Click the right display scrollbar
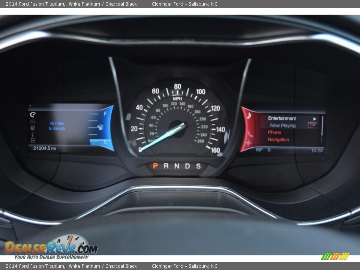The image size is (360, 270). pyautogui.click(x=322, y=126)
